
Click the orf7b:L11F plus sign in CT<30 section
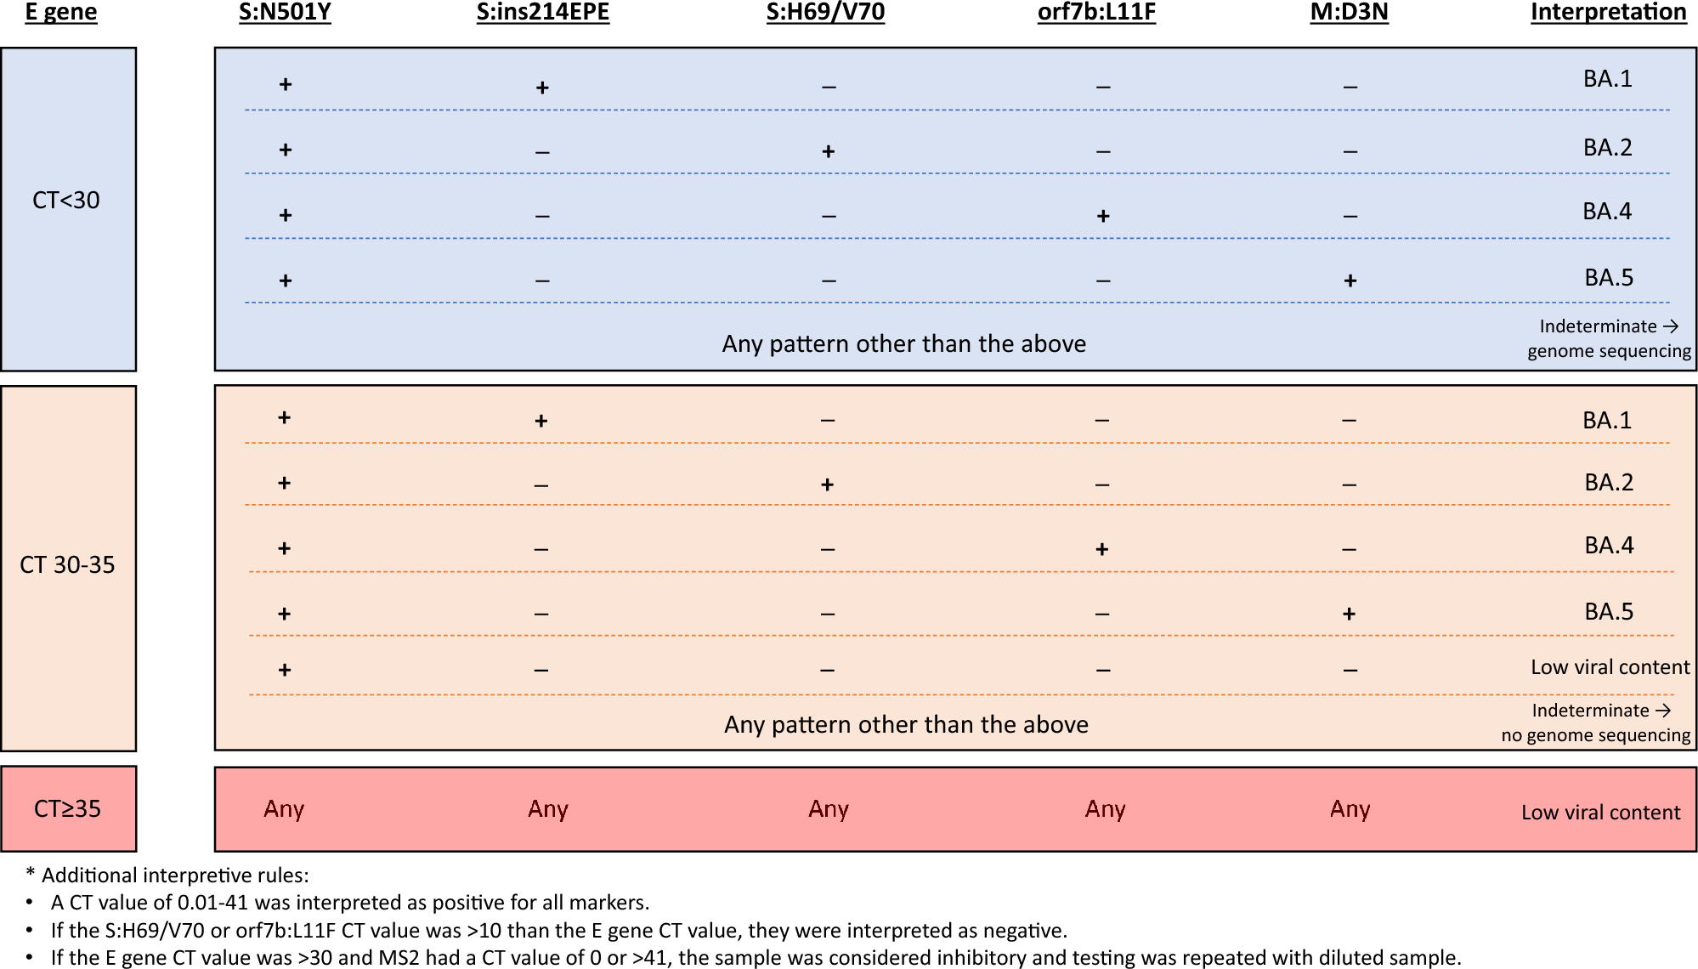pos(1103,216)
